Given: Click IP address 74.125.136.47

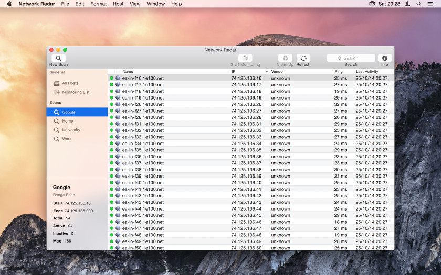Looking at the screenshot, I should pyautogui.click(x=246, y=228).
